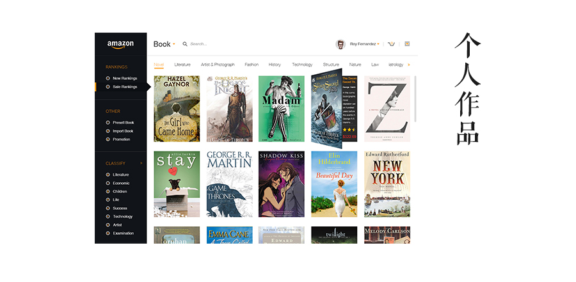This screenshot has height=282, width=576.
Task: Switch to the Nature tab
Action: point(355,65)
